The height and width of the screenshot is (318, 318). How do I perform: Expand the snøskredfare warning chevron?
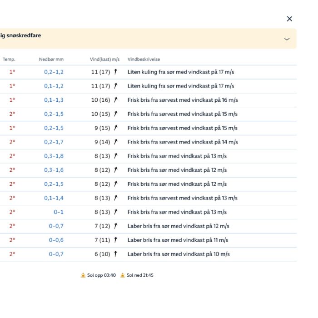tap(287, 39)
